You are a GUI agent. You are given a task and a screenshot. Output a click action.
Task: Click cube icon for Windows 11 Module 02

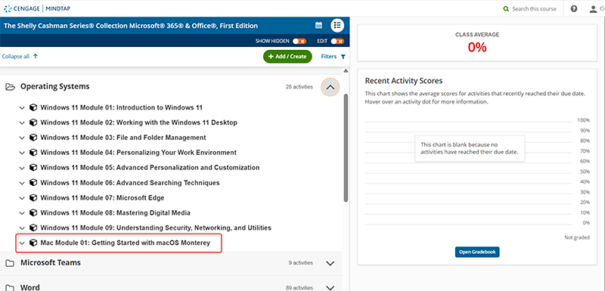pyautogui.click(x=33, y=122)
